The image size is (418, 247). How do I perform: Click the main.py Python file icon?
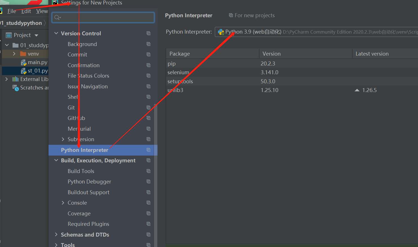tap(23, 62)
